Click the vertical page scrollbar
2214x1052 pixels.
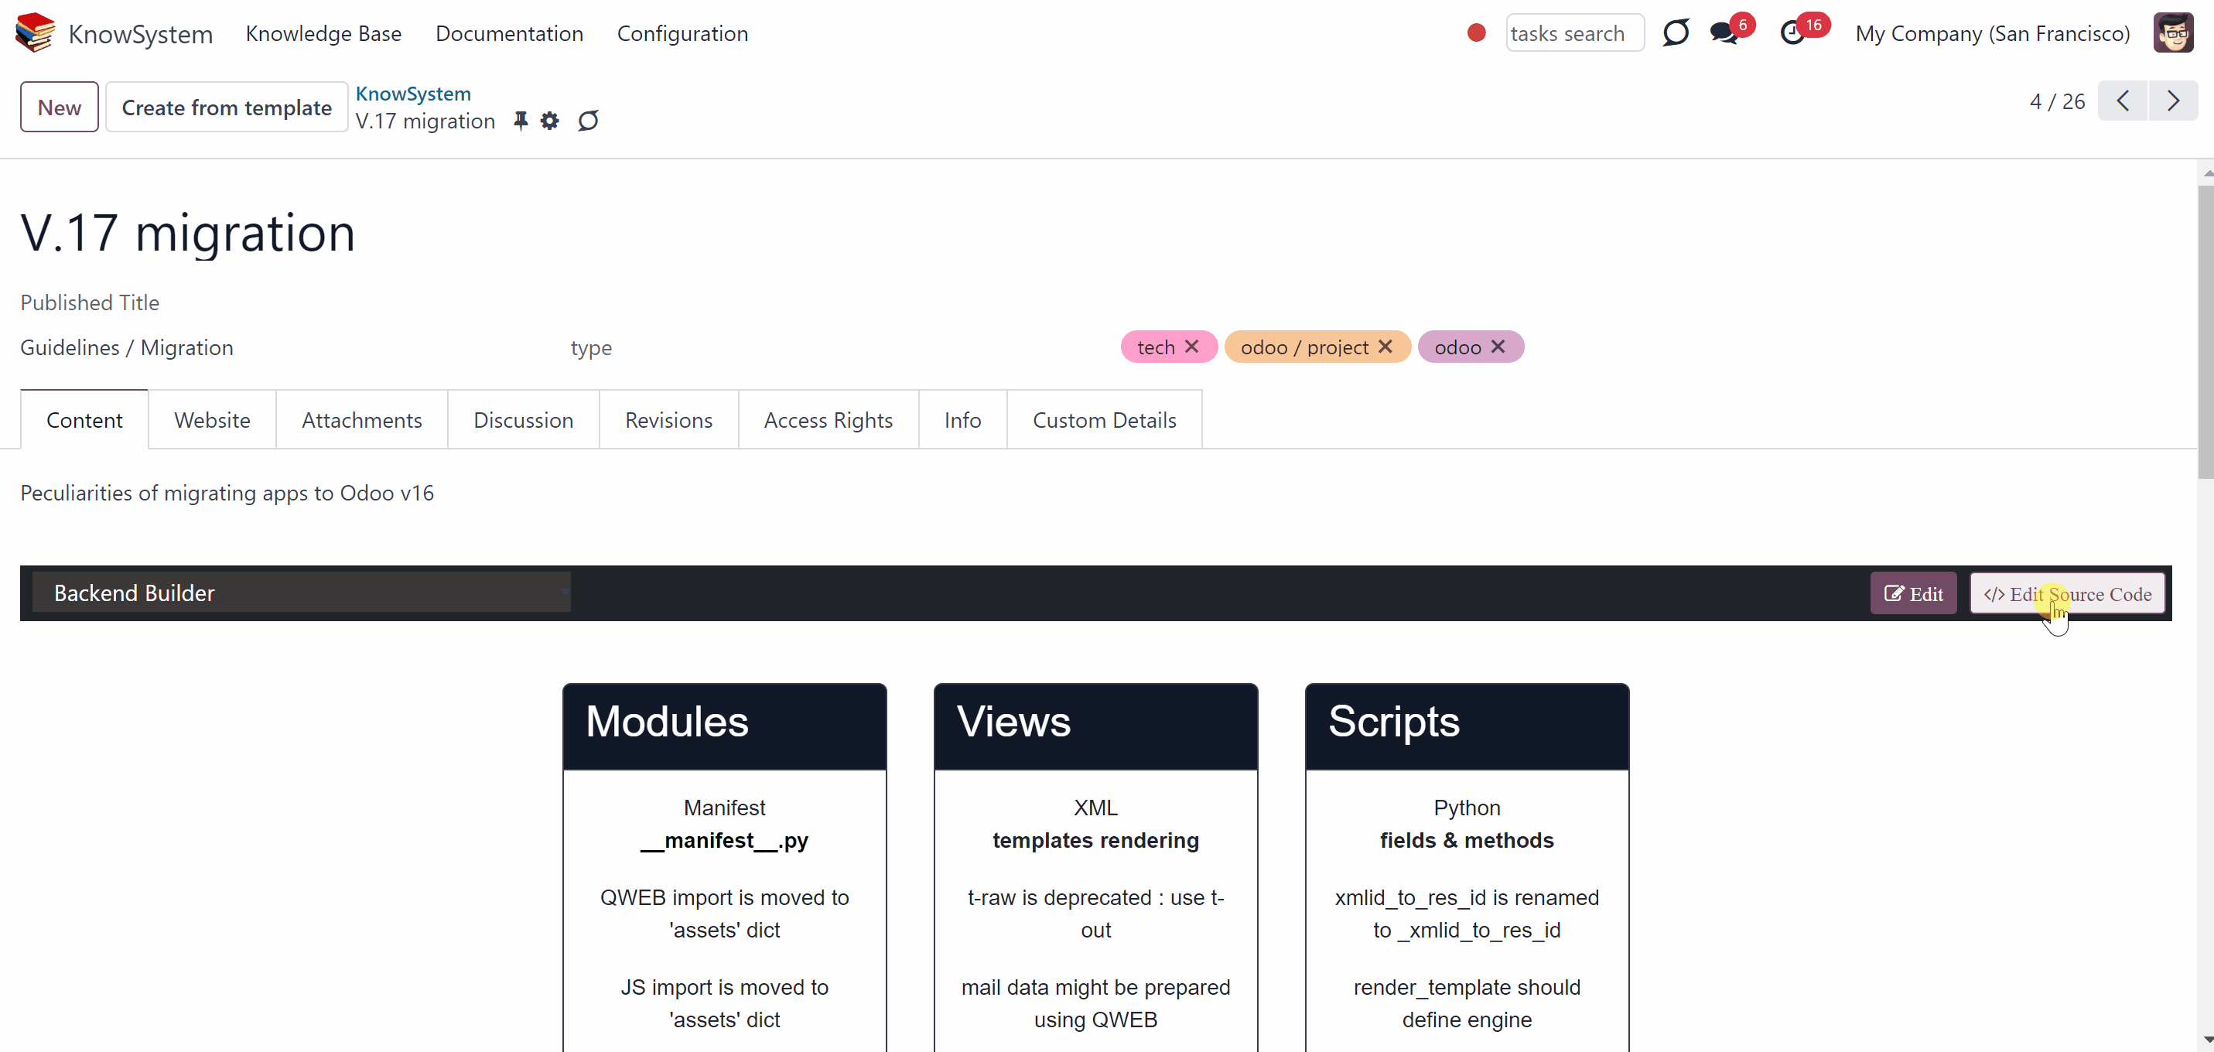coord(2205,332)
